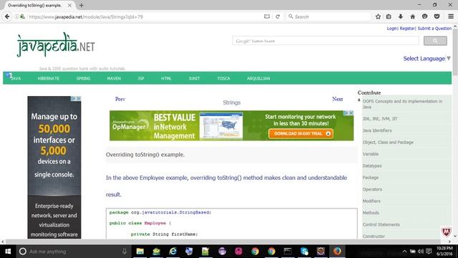Click the browser Back arrow button
The height and width of the screenshot is (258, 458).
7,16
